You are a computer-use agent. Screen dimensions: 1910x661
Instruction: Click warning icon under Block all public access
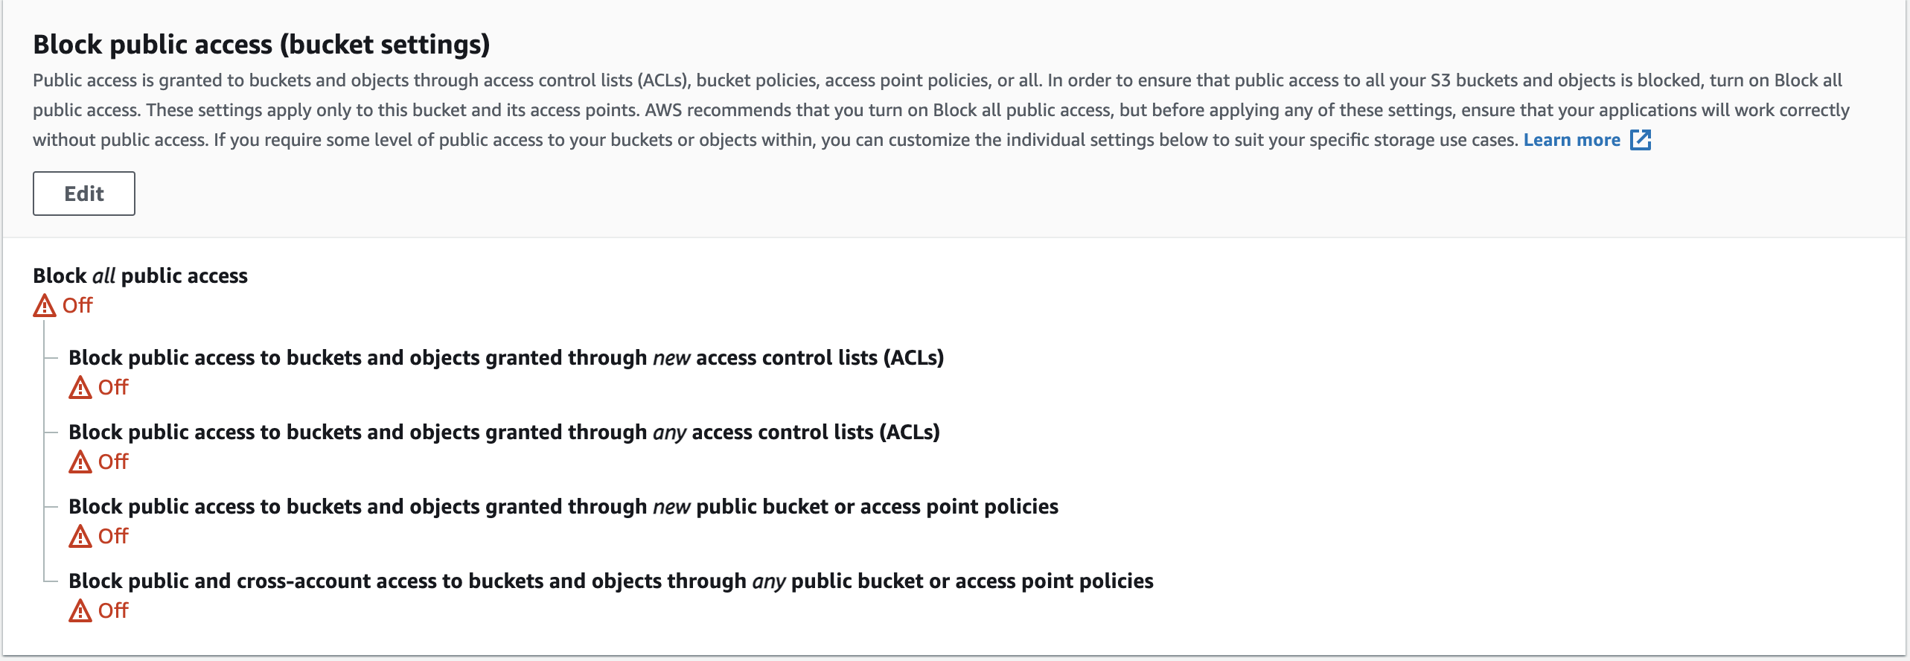45,306
